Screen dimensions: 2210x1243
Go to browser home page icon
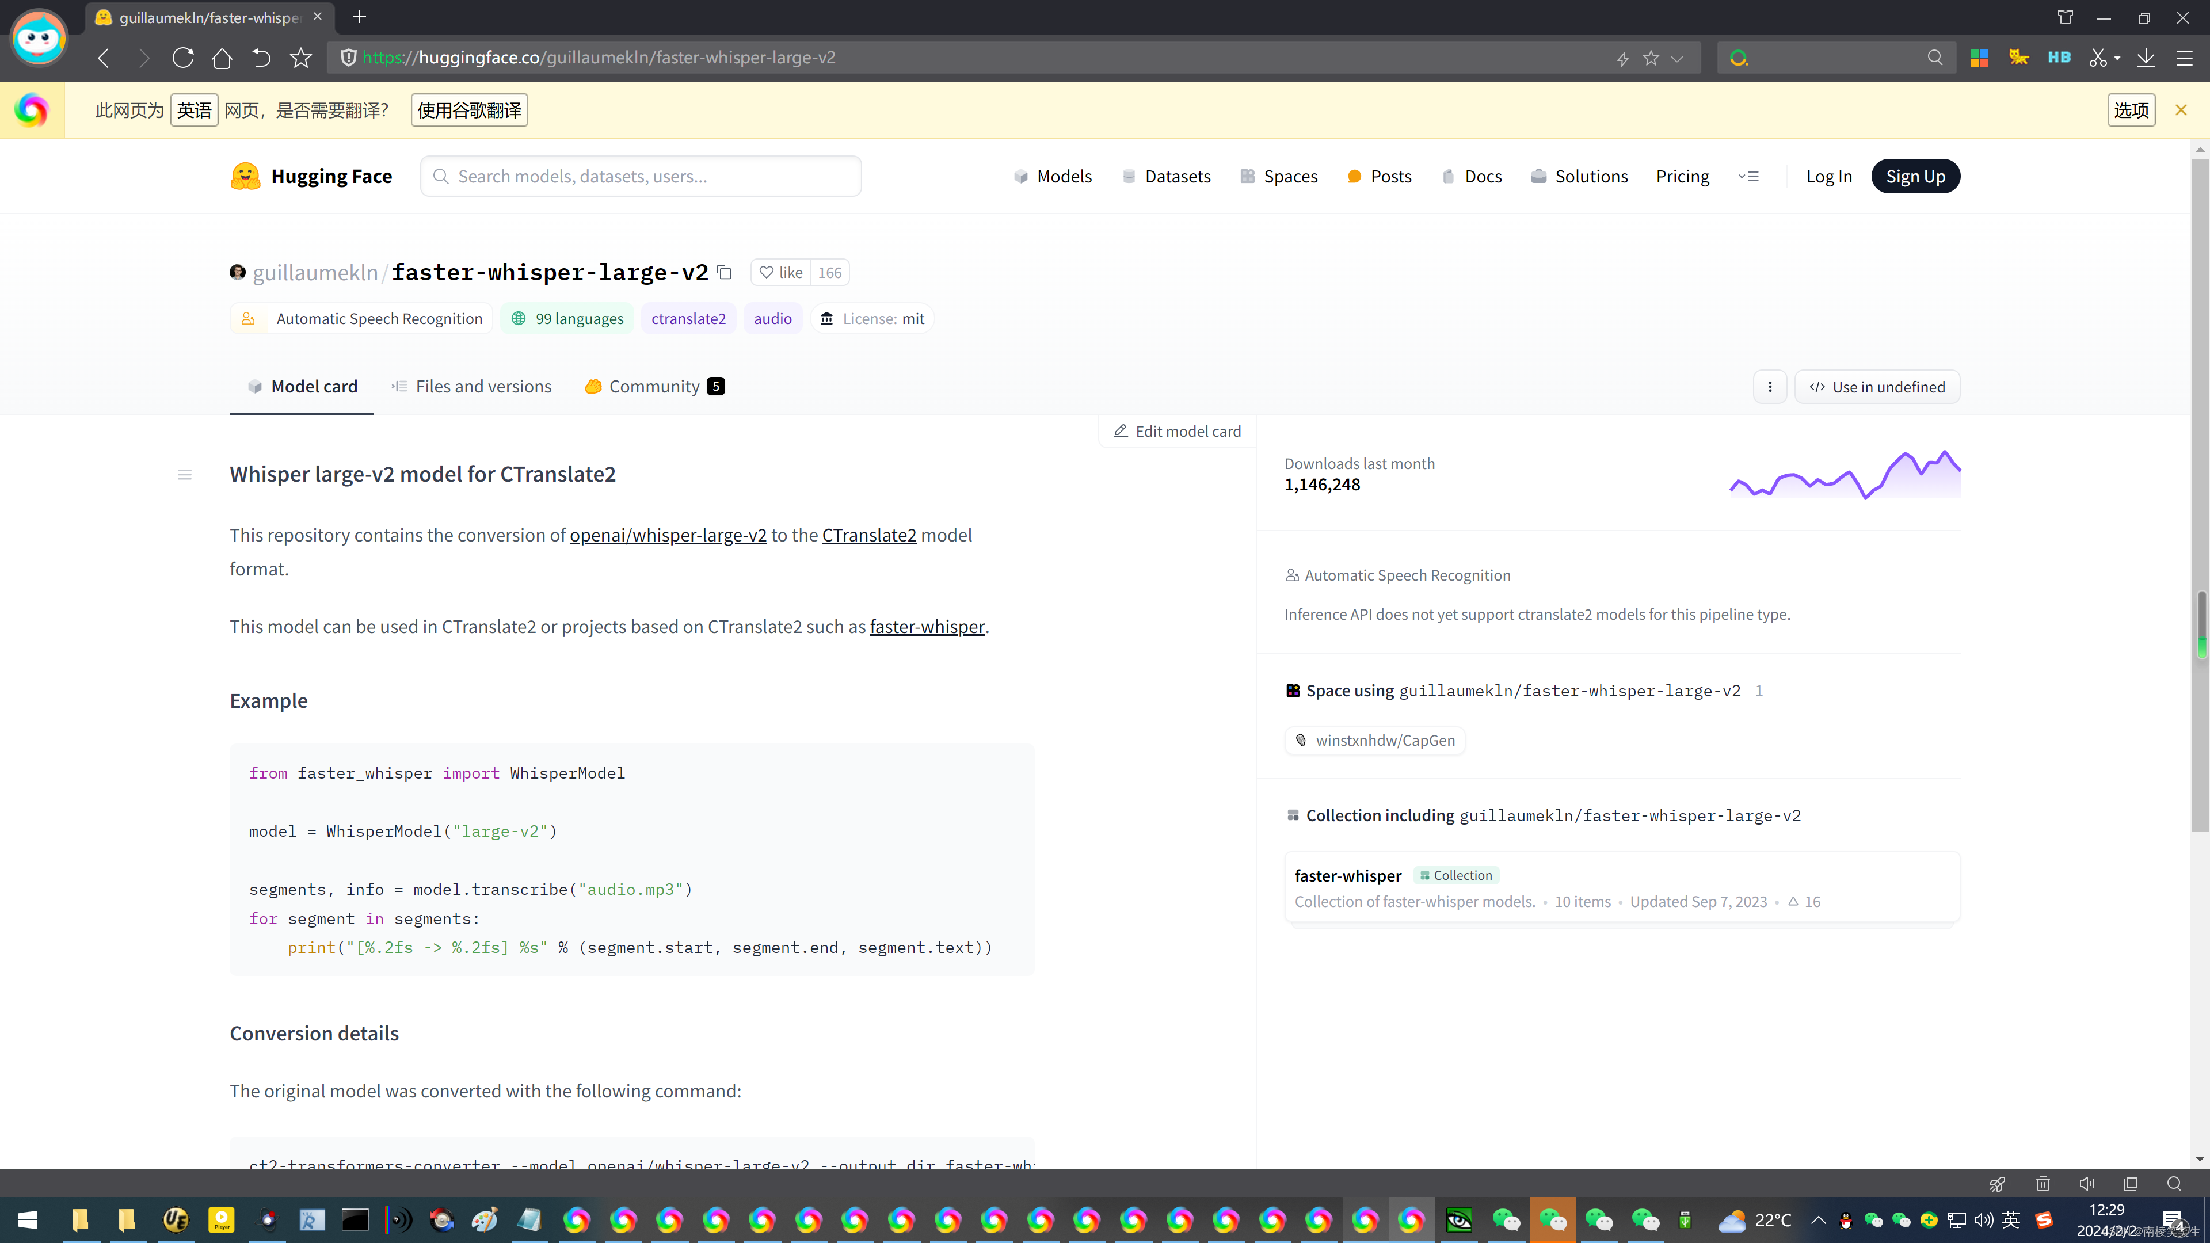pos(222,58)
